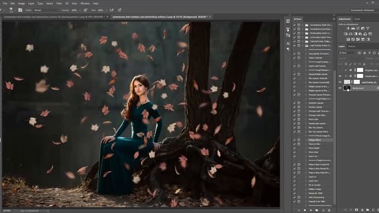Image resolution: width=379 pixels, height=213 pixels.
Task: Open the Actions panel menu
Action: pos(334,19)
